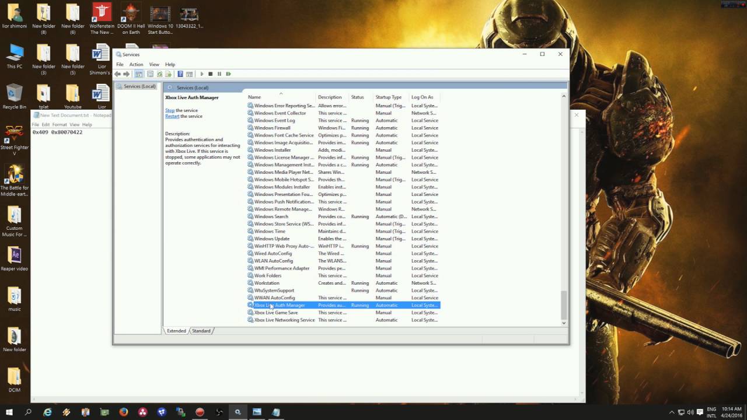747x420 pixels.
Task: Switch to the Extended tab
Action: [x=176, y=331]
